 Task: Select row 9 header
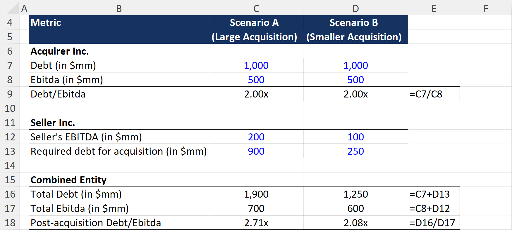click(10, 94)
